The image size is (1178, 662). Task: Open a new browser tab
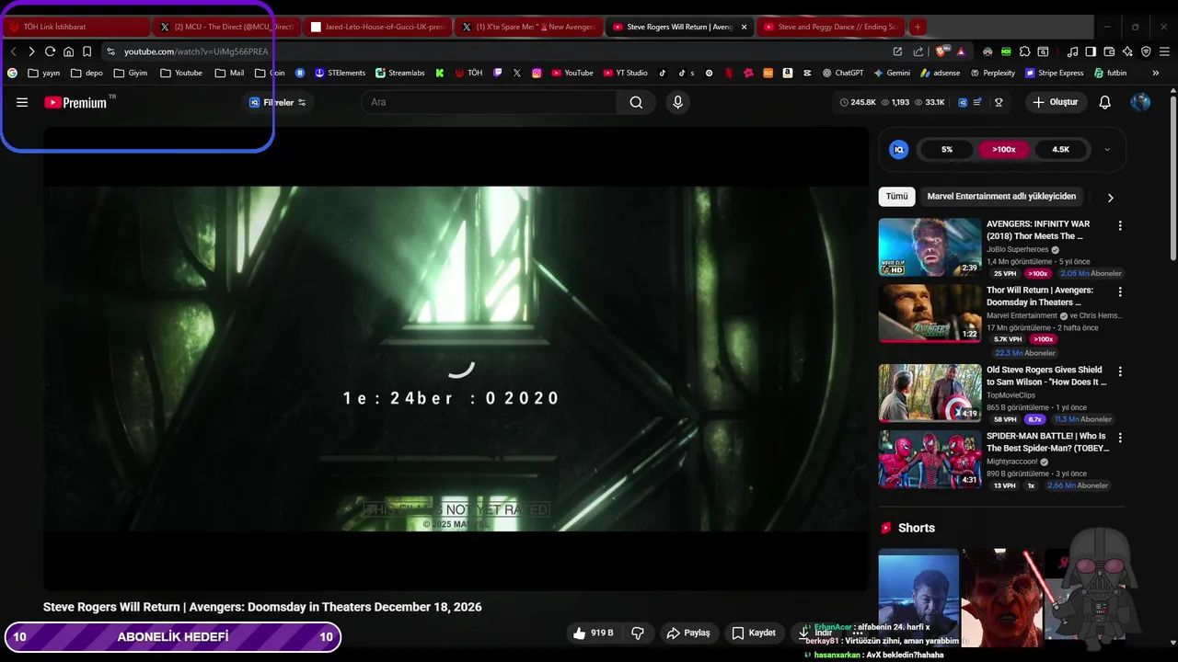[x=918, y=27]
